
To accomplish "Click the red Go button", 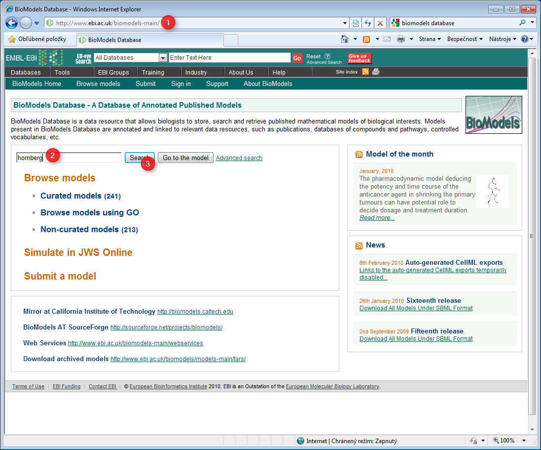I will [297, 58].
